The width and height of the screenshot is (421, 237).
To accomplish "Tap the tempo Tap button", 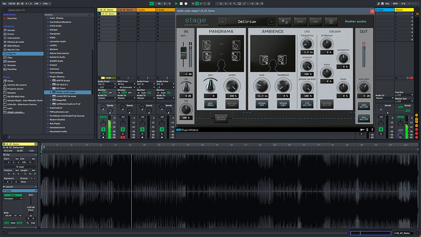I will [5, 3].
